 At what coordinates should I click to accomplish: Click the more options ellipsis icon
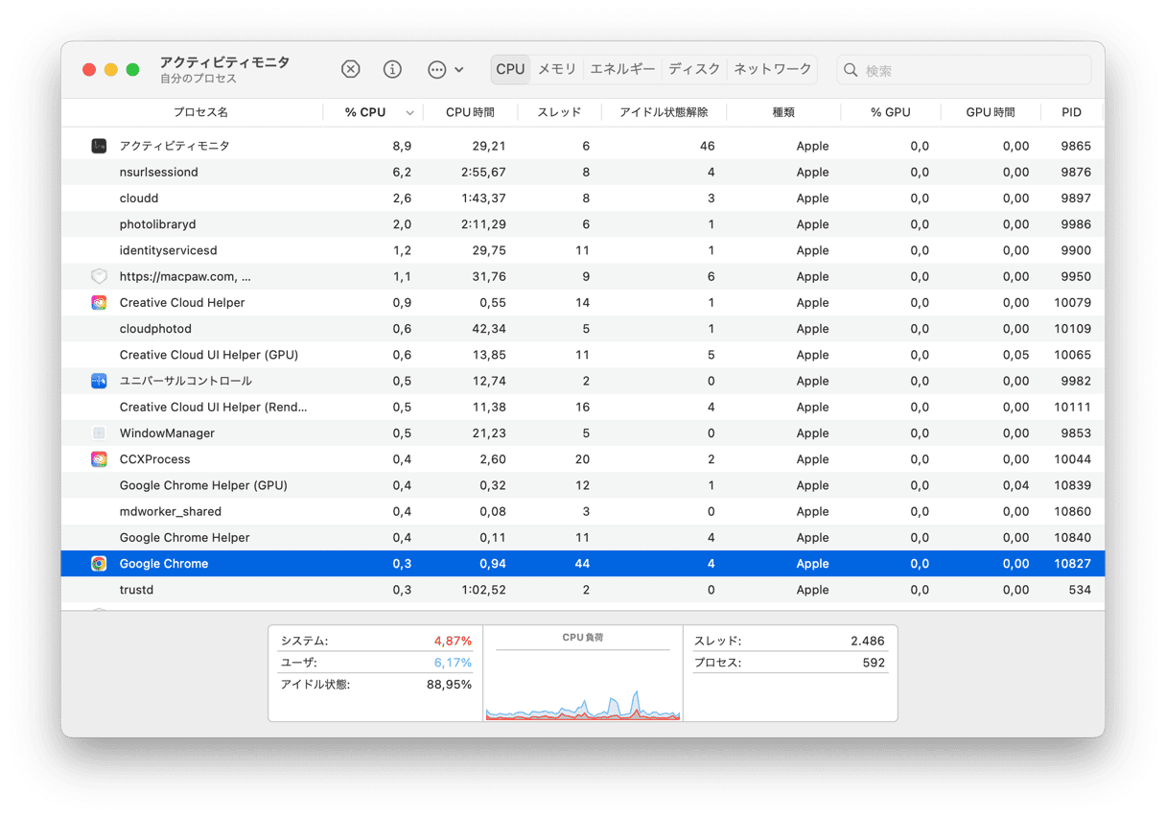[436, 69]
